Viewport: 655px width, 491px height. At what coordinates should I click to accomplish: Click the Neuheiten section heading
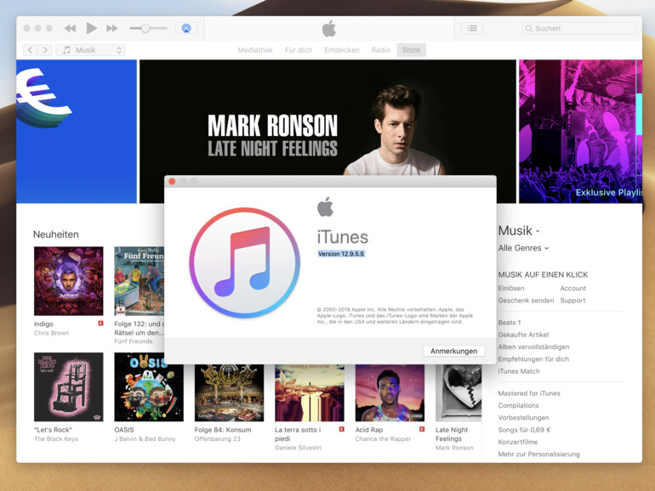(56, 234)
